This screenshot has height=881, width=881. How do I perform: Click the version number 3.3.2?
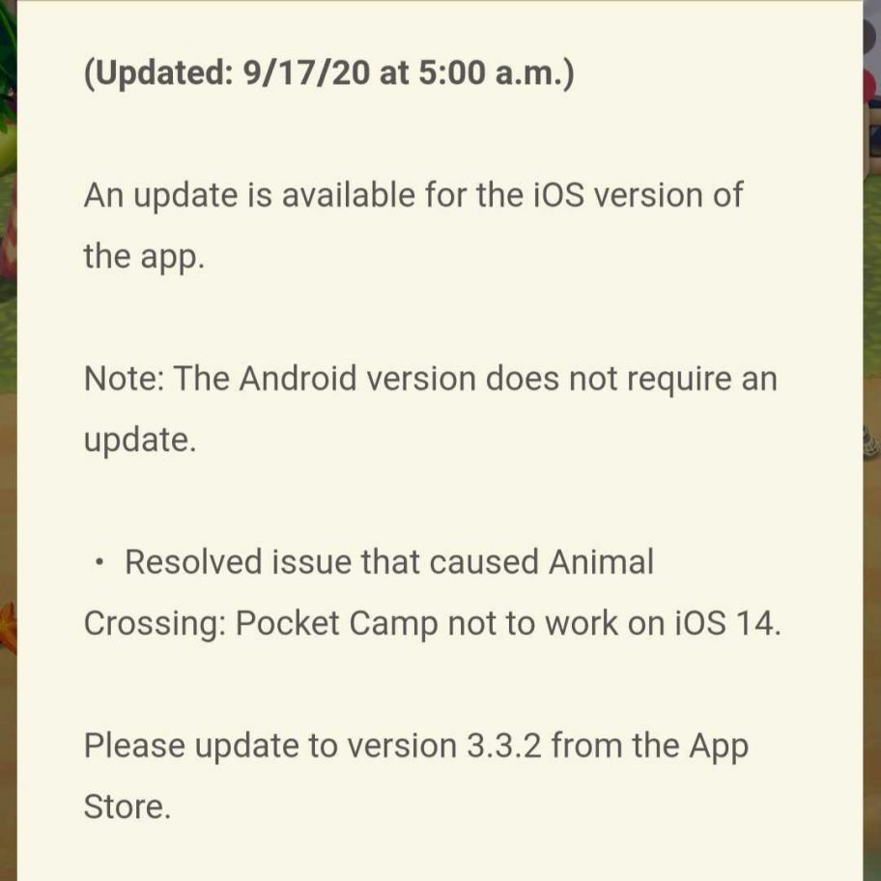pyautogui.click(x=504, y=746)
